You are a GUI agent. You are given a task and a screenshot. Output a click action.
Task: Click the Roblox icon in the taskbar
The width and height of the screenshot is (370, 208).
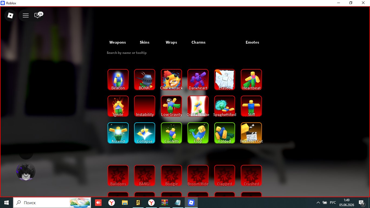pyautogui.click(x=191, y=203)
